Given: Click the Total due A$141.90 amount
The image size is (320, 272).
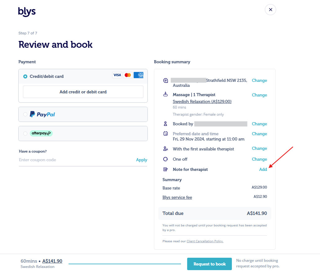Looking at the screenshot, I should click(257, 213).
